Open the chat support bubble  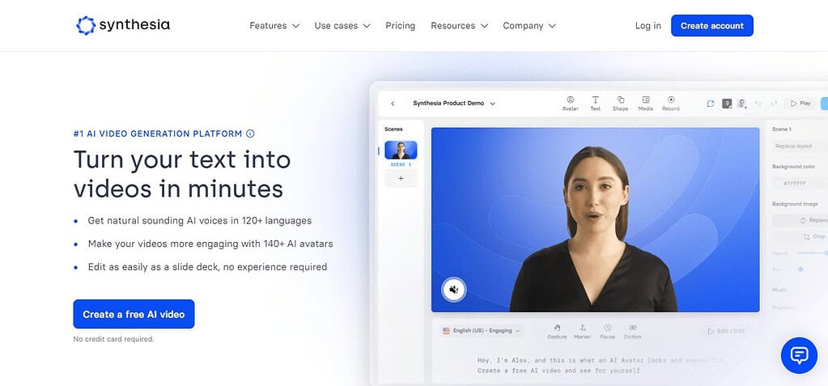click(799, 355)
